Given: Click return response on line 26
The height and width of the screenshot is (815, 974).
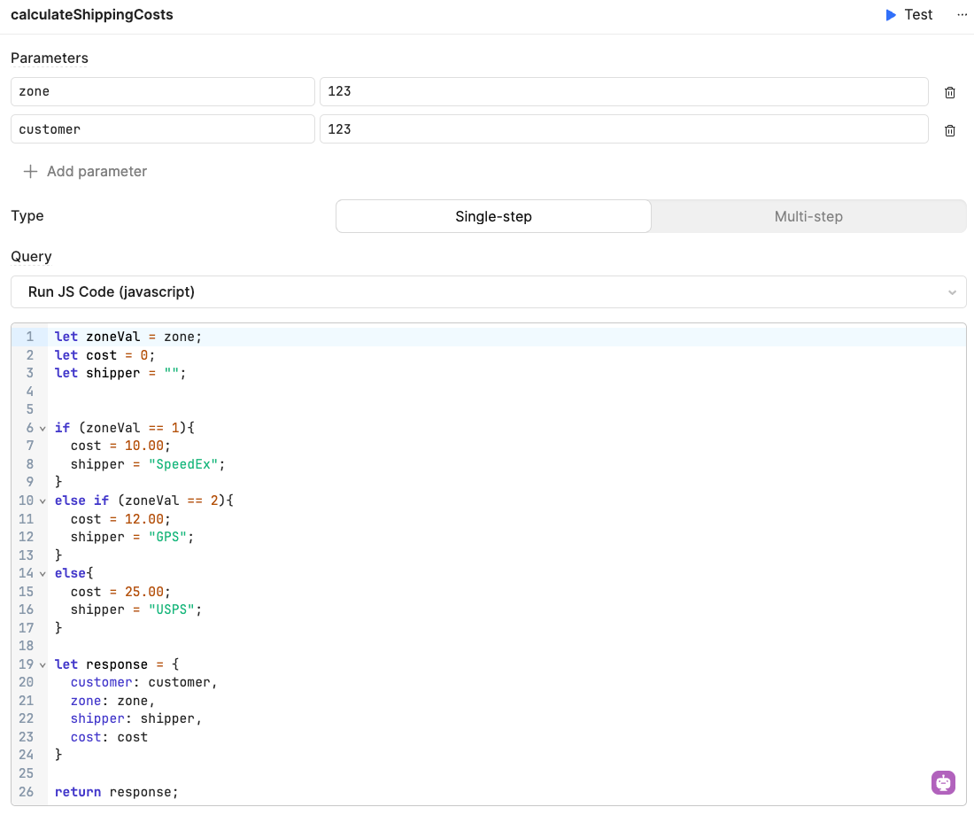Looking at the screenshot, I should point(116,792).
